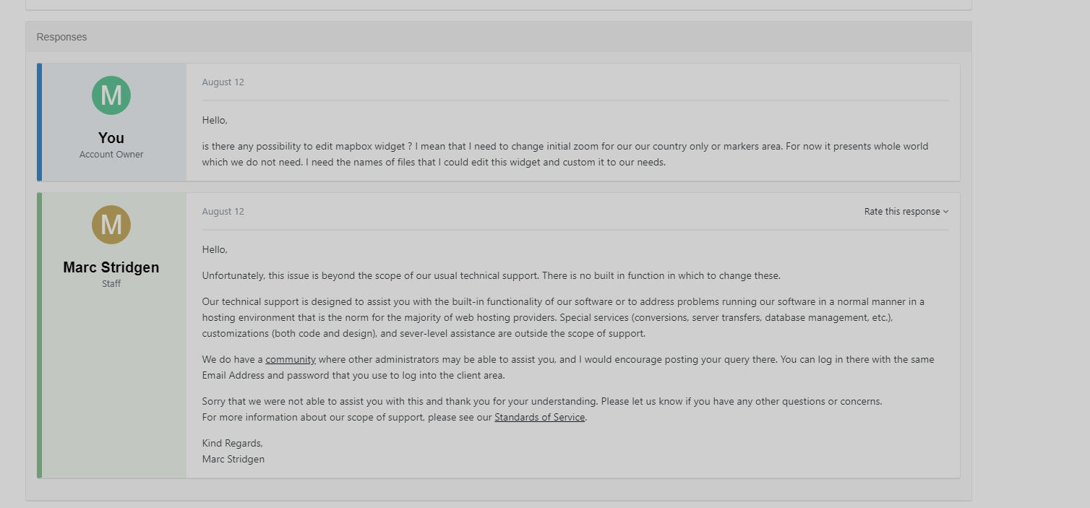Click the Responses section header

tap(62, 37)
